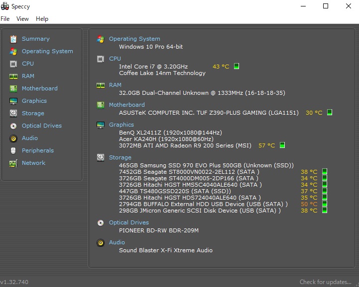Click temperature indicator for Seagate ST8000VN0022 drive

pyautogui.click(x=325, y=171)
